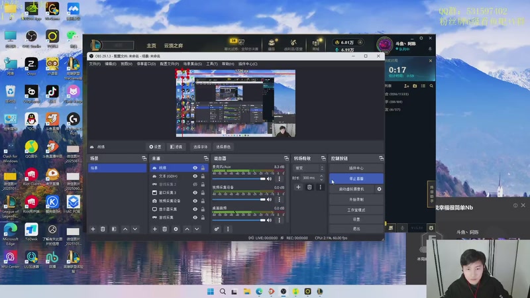Remove the scene using the trash icon

tap(103, 229)
